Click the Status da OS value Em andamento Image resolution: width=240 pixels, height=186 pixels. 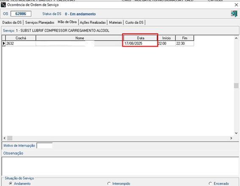(80, 14)
